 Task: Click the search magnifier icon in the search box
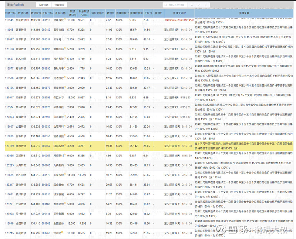click(x=165, y=5)
